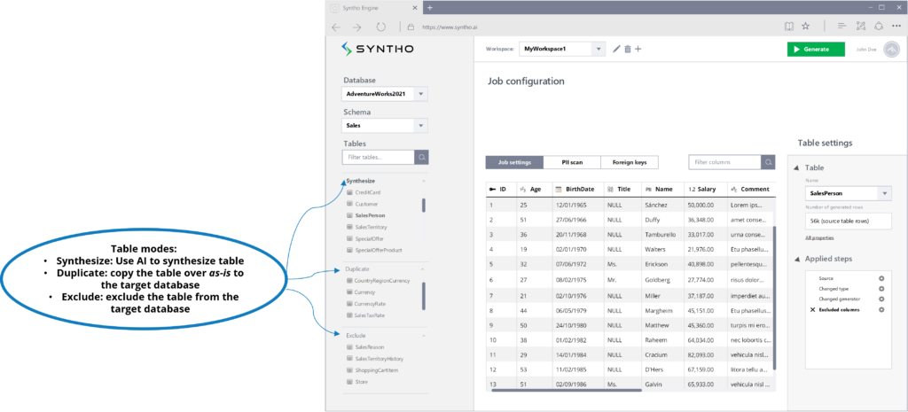Viewport: 908px width, 412px height.
Task: Click the trash icon to delete the workspace
Action: point(628,50)
